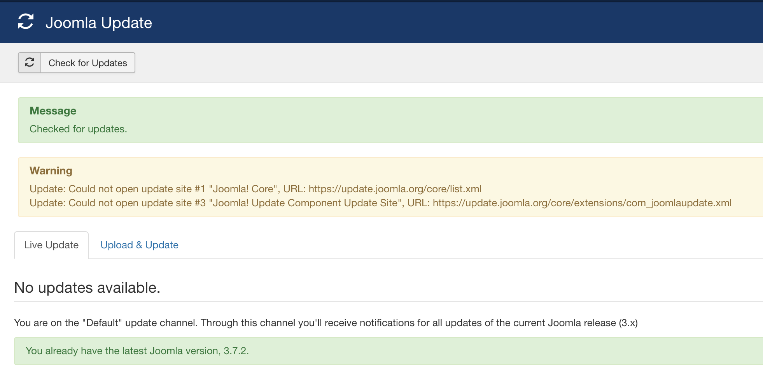Select the Live Update tab
Screen dimensions: 763x376
[51, 245]
